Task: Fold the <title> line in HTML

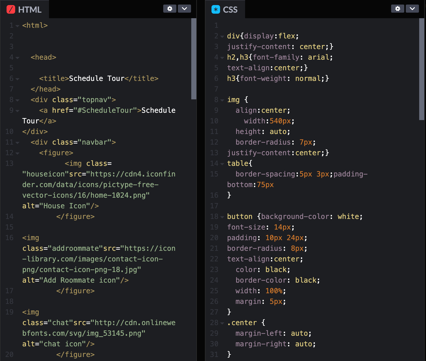Action: (17, 79)
